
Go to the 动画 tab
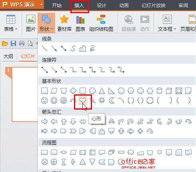tap(124, 6)
